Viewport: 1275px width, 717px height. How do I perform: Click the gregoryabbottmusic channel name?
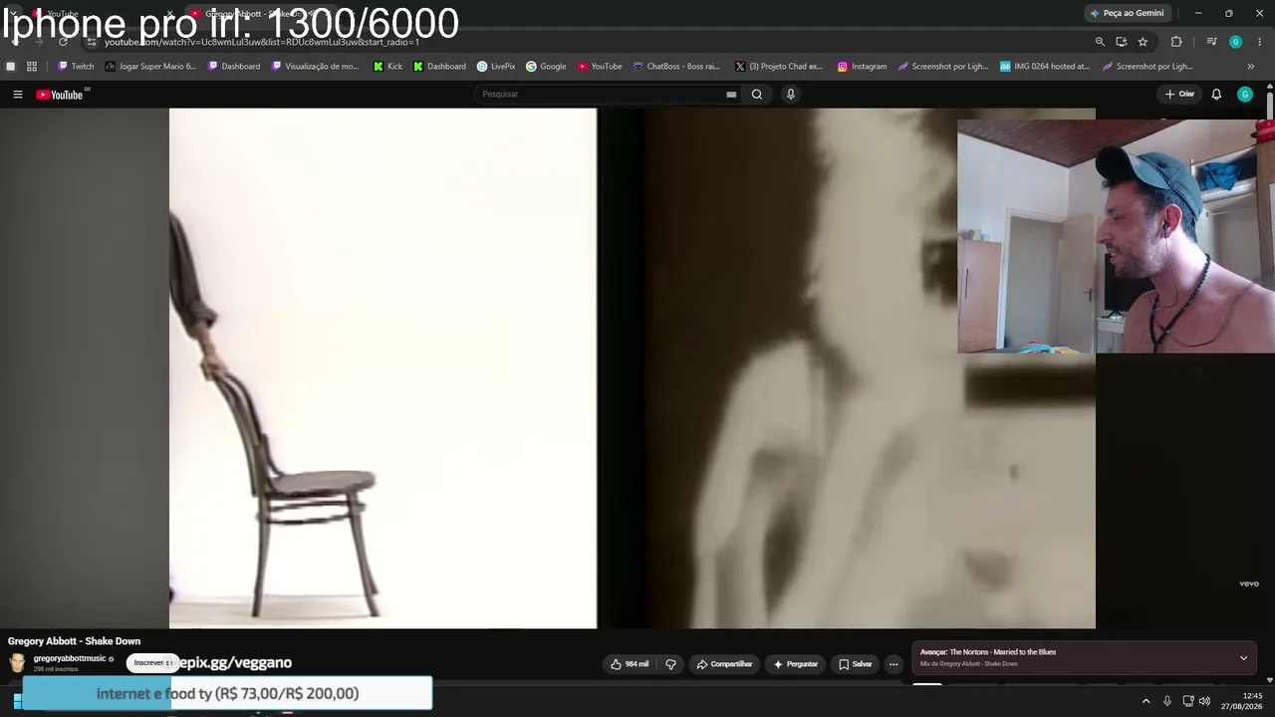[x=70, y=658]
